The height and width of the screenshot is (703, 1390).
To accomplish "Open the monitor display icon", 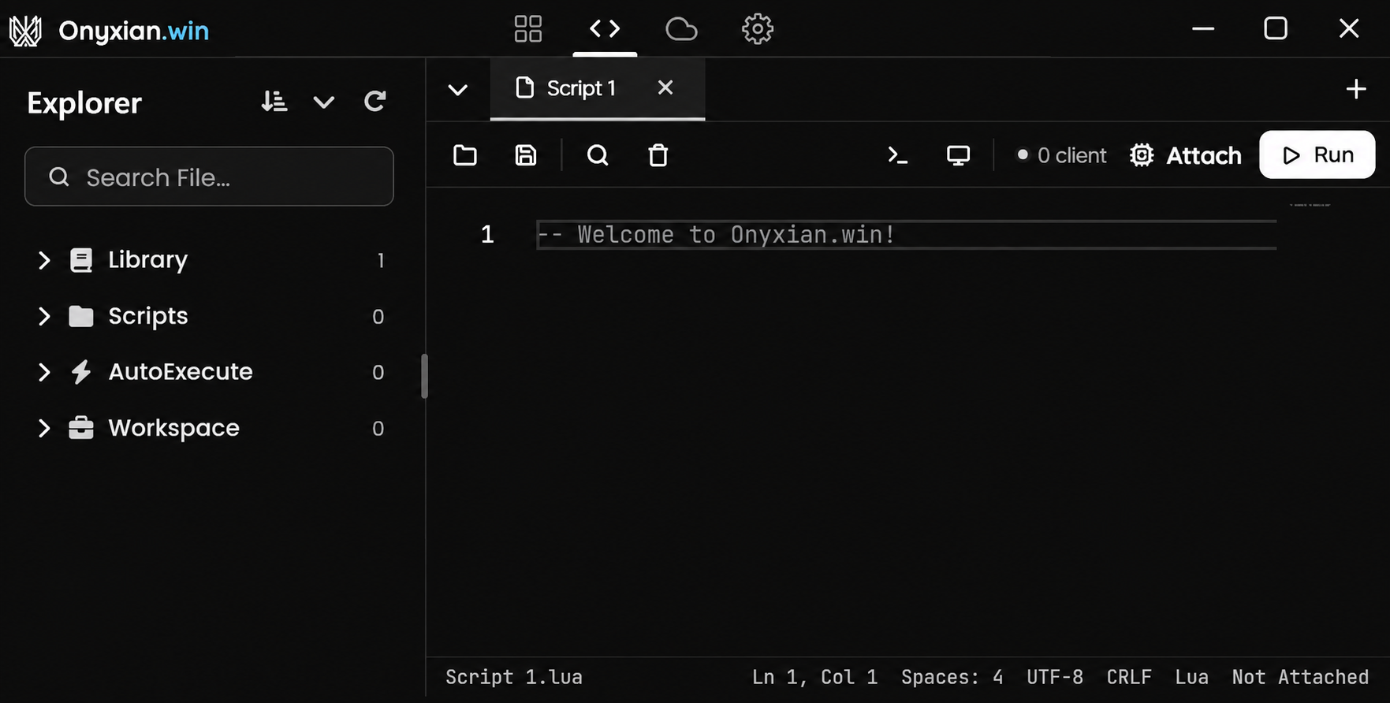I will tap(958, 155).
